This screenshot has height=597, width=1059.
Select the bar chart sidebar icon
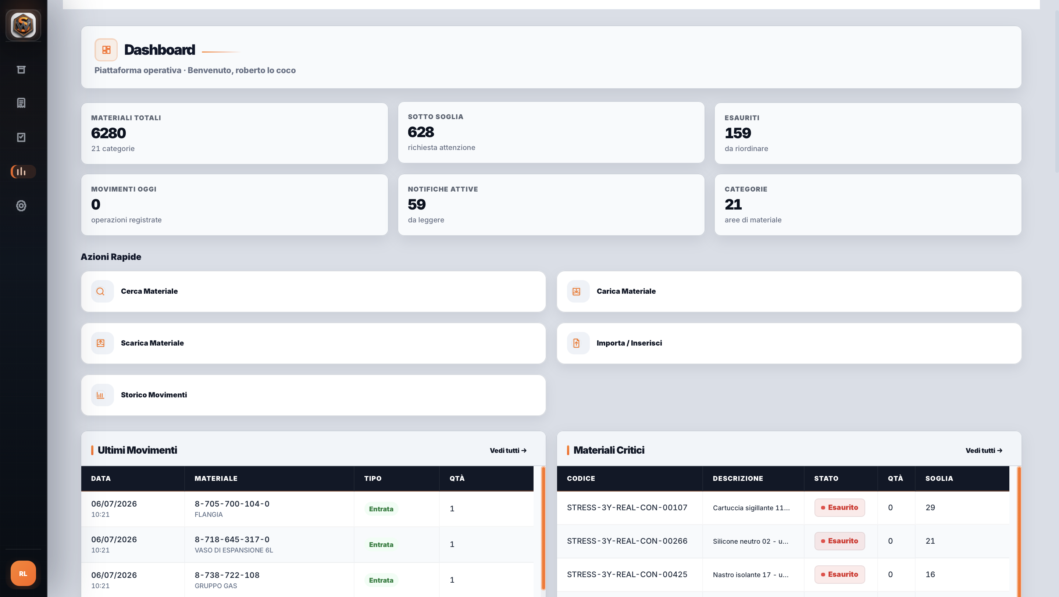click(23, 171)
